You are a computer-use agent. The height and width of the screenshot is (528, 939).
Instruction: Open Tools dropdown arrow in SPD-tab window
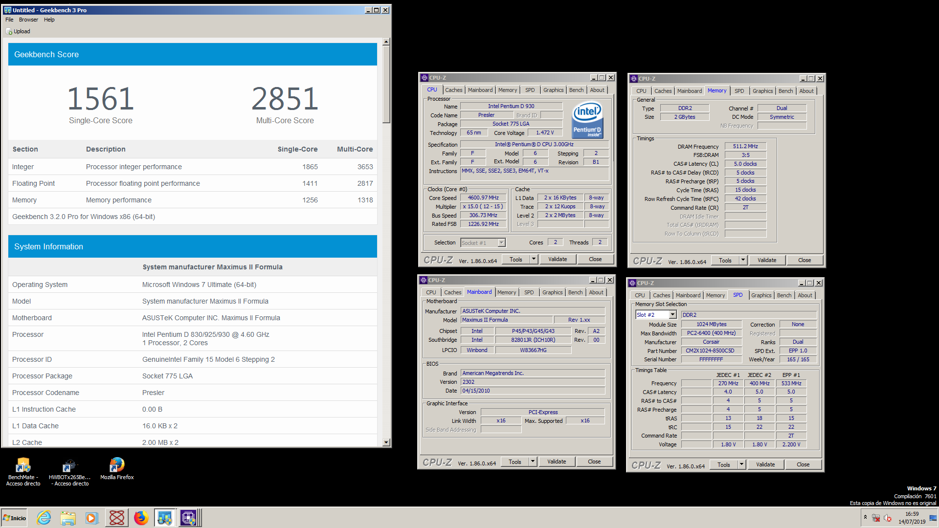(742, 465)
